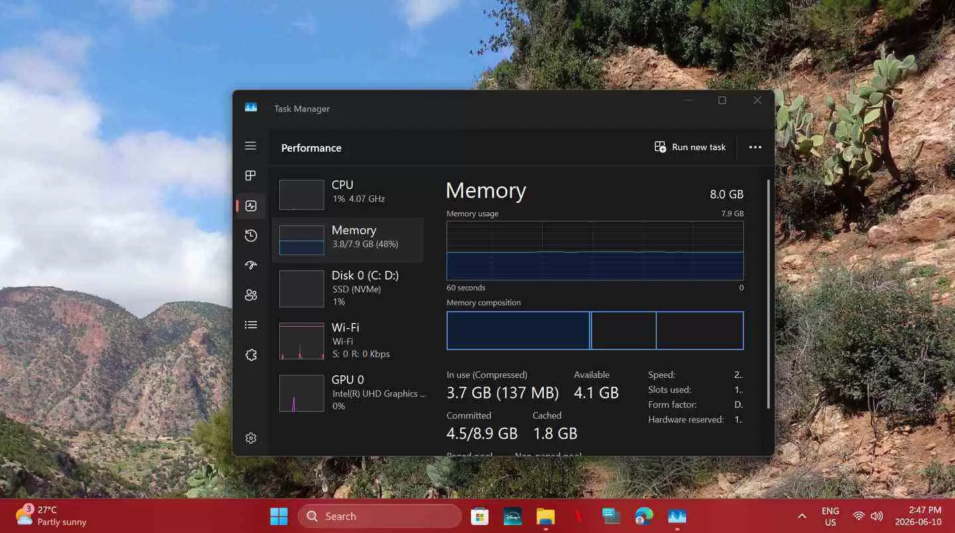
Task: Open the Users page icon
Action: pos(250,295)
